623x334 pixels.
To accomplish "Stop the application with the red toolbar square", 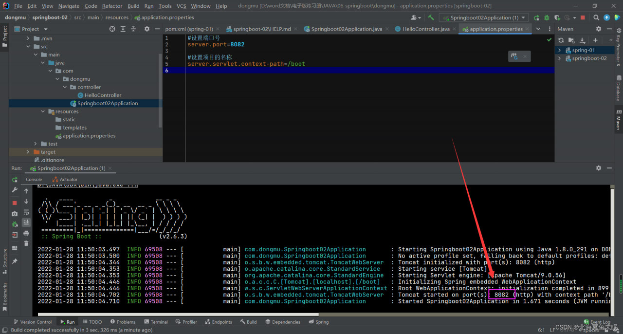I will [583, 18].
